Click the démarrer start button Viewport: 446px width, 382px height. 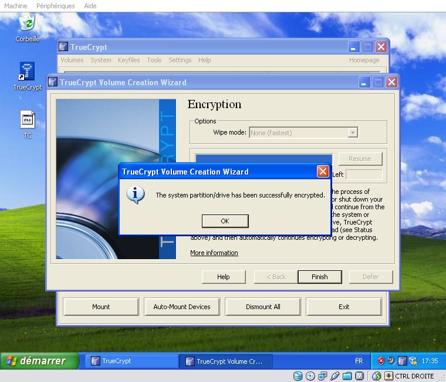pos(39,361)
